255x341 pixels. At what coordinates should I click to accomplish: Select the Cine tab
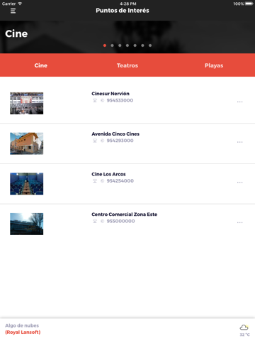pos(41,65)
